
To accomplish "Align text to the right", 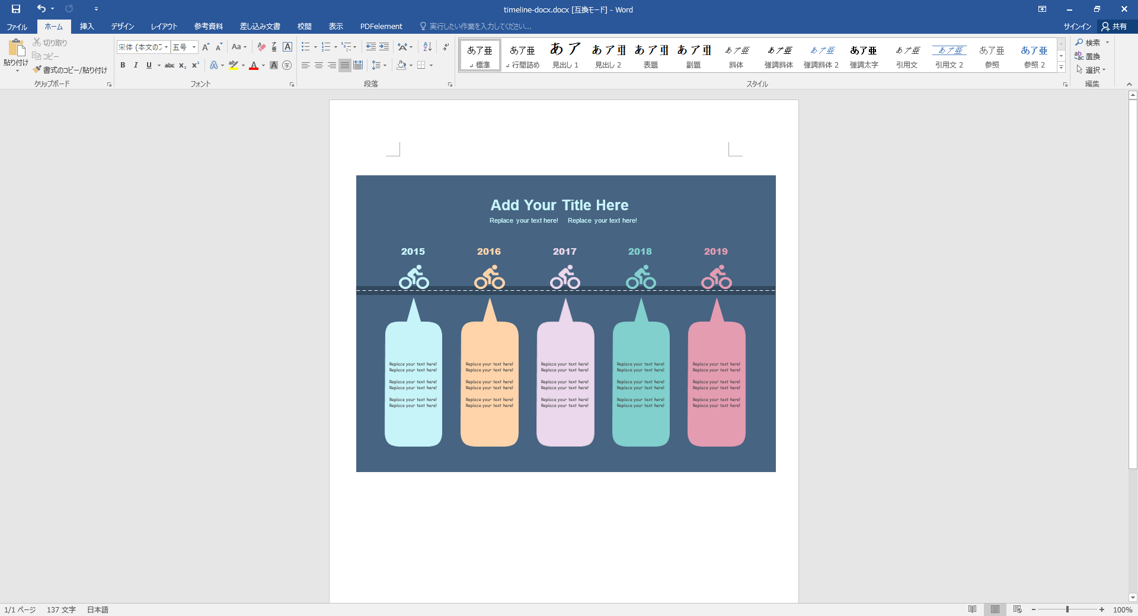I will click(x=332, y=65).
